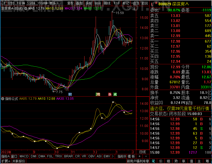Open the 窗口 option in indicator bar
The height and width of the screenshot is (164, 212).
click(14, 156)
